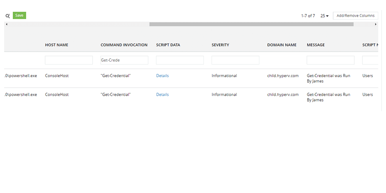Click the Add/Remove Columns button
386x193 pixels.
[x=356, y=16]
